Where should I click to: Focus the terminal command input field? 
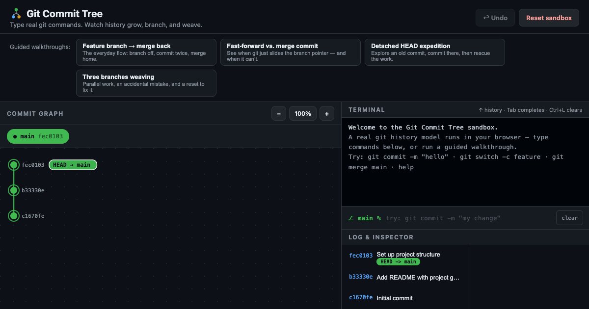[x=468, y=218]
